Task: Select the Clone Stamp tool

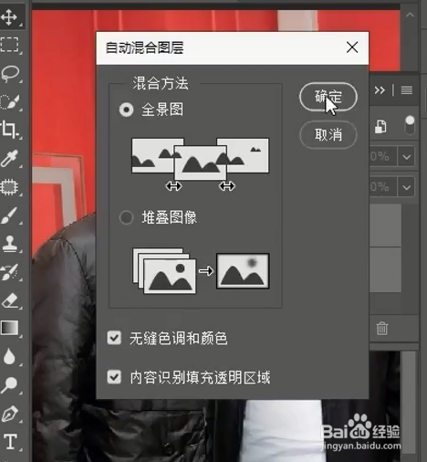Action: (x=10, y=244)
